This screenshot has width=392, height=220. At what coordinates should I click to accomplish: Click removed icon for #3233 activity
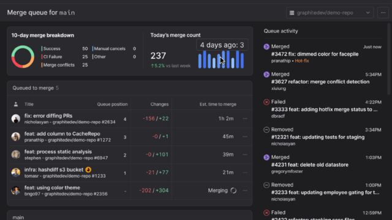pos(266,185)
